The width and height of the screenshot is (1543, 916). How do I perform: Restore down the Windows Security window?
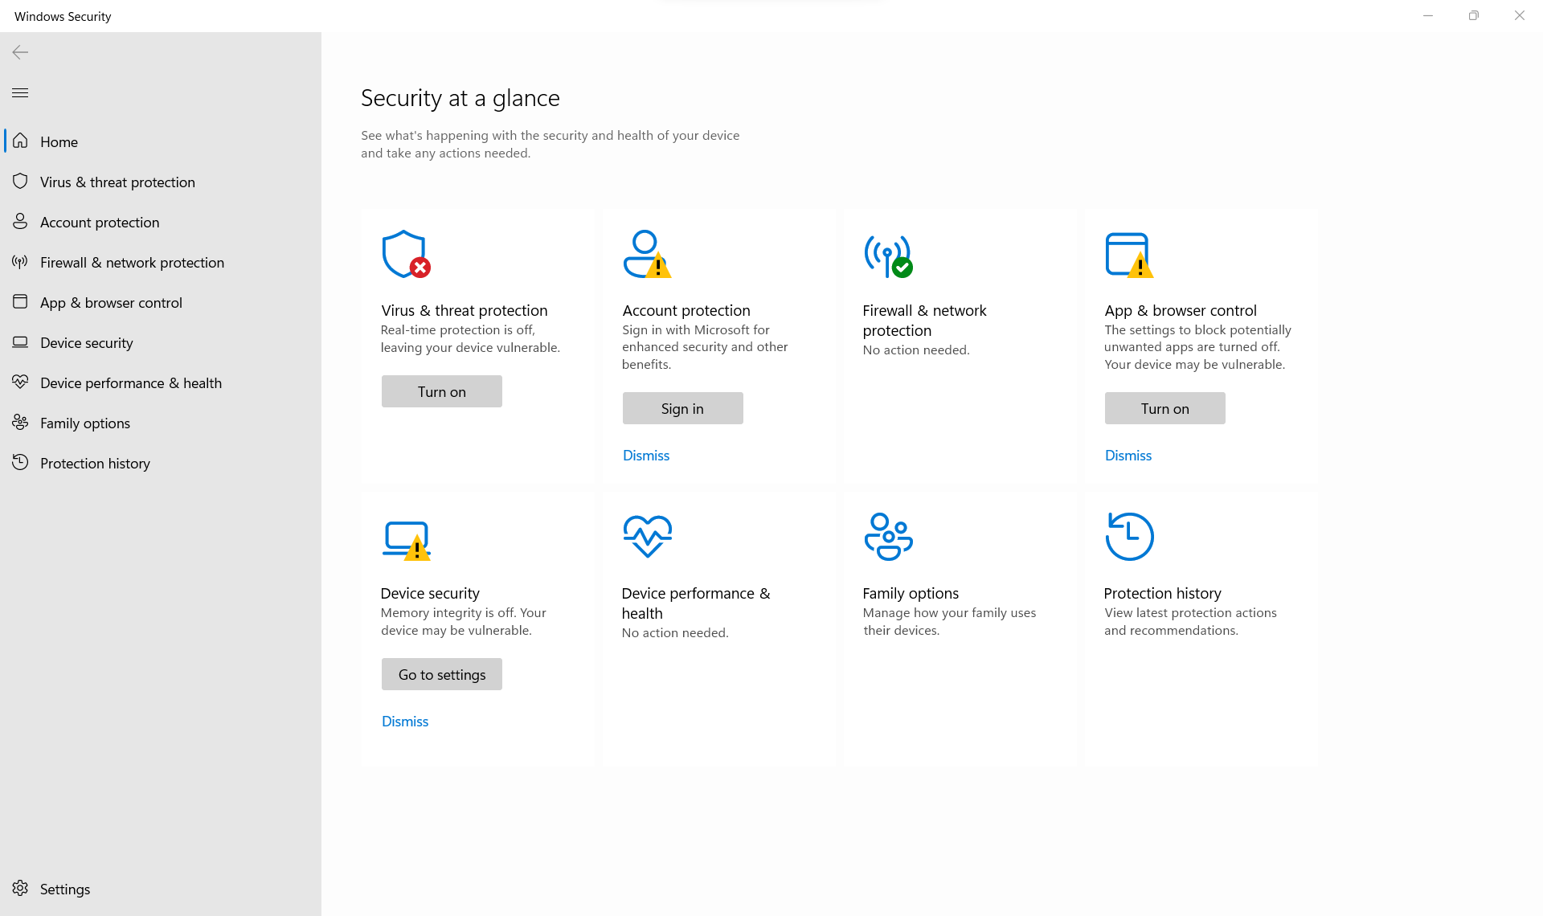1473,16
